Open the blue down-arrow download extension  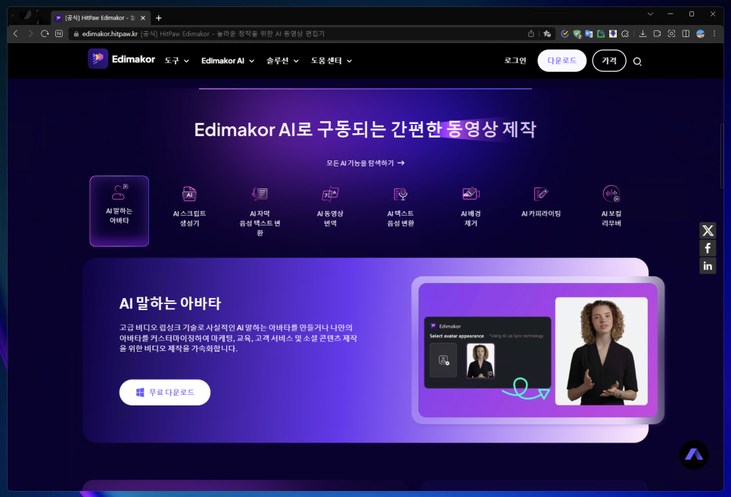pyautogui.click(x=613, y=33)
